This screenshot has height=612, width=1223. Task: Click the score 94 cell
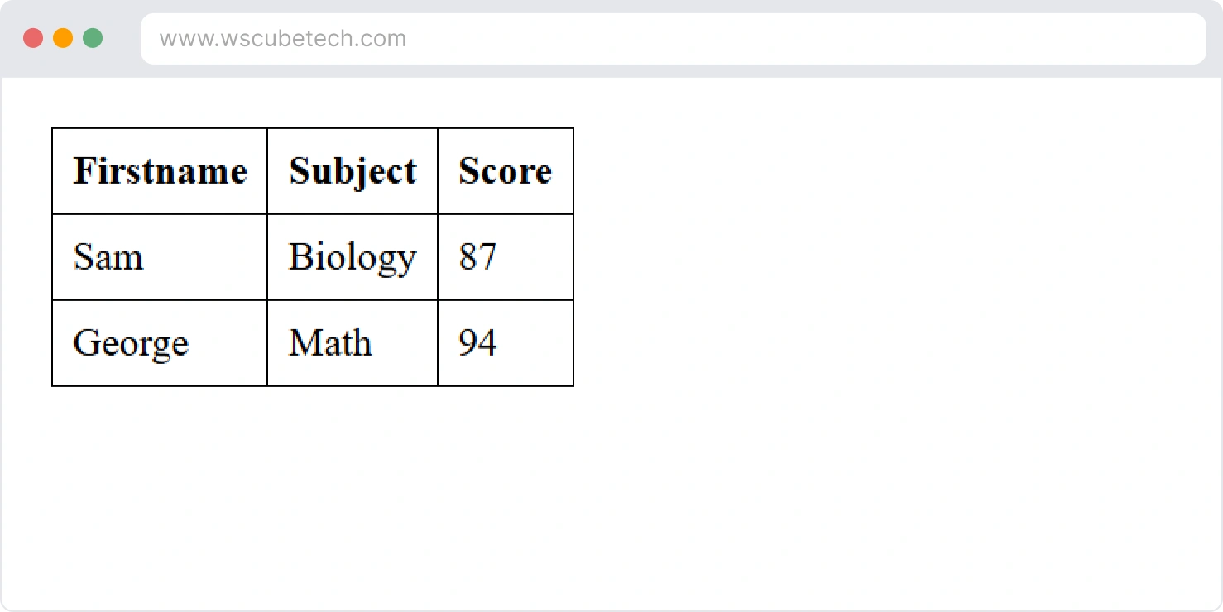[506, 343]
